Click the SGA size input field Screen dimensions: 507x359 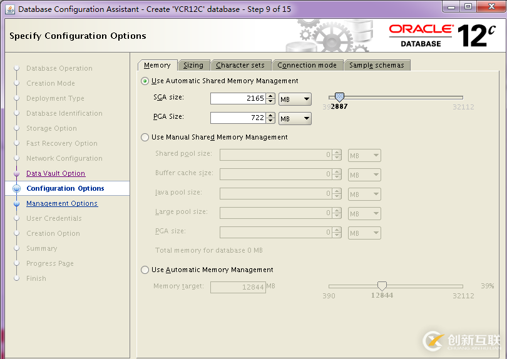238,99
